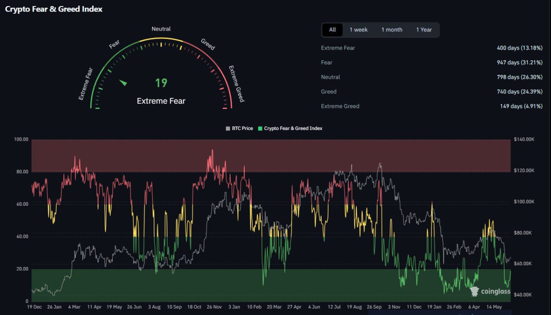Image resolution: width=551 pixels, height=315 pixels.
Task: Click the 14 May date on the x-axis
Action: (494, 307)
